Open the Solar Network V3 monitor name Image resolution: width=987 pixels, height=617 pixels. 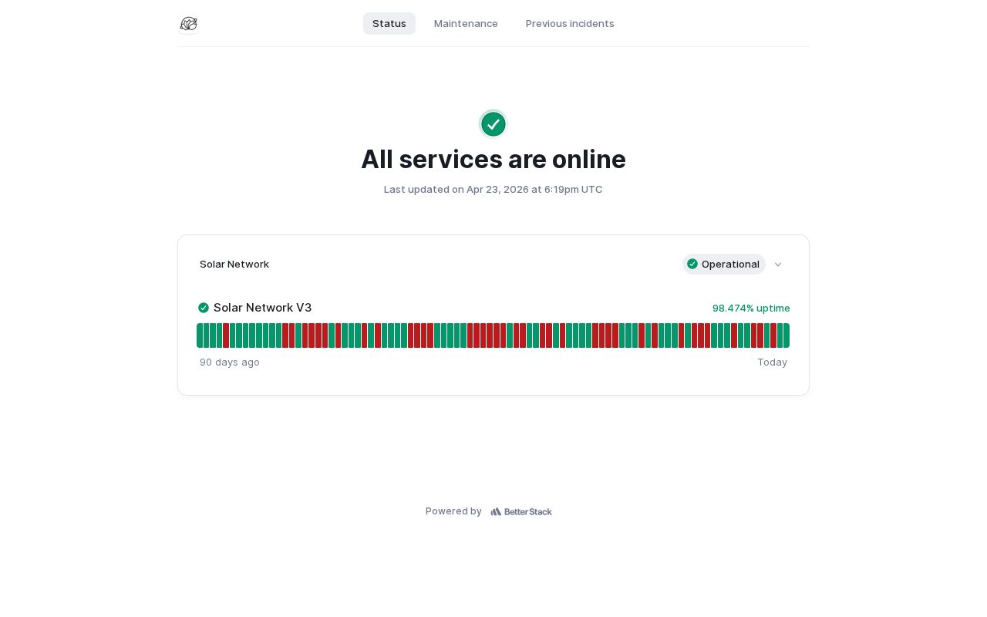tap(263, 308)
